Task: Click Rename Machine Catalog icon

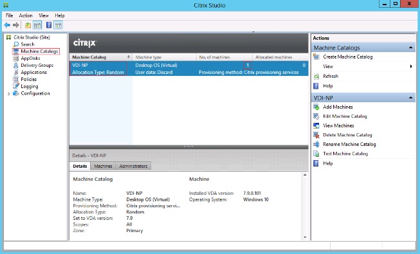Action: click(x=316, y=145)
